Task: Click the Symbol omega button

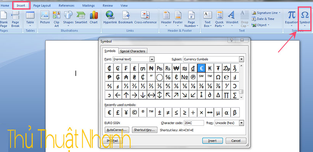Action: pyautogui.click(x=305, y=19)
